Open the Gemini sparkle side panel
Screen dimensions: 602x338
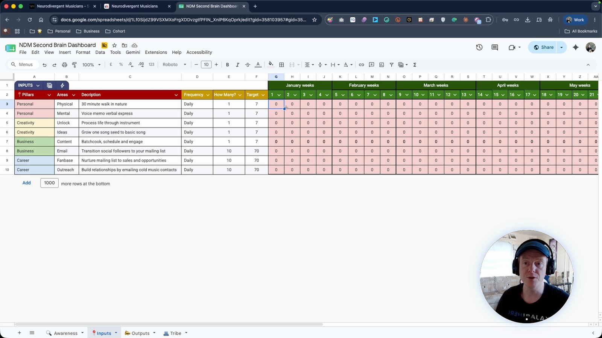(576, 47)
